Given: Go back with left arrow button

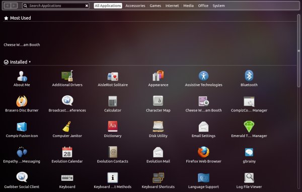Looking at the screenshot, I should coord(7,6).
